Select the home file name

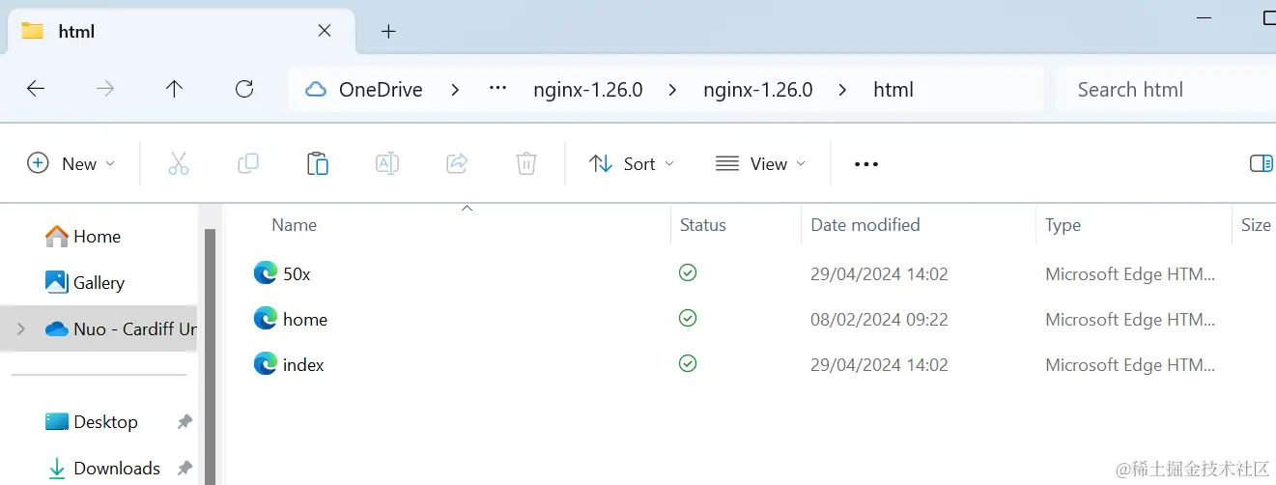click(305, 319)
